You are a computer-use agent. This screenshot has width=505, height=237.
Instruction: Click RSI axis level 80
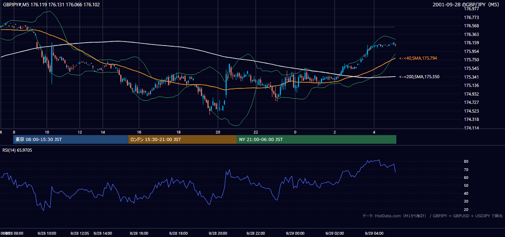pyautogui.click(x=466, y=162)
